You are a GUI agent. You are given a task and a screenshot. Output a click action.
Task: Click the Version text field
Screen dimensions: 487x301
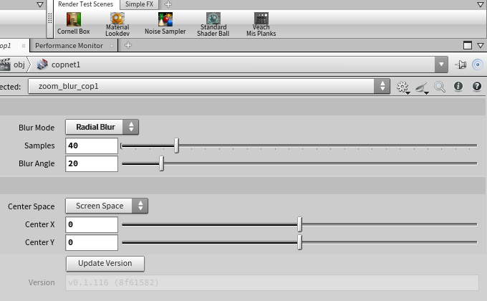pos(271,282)
